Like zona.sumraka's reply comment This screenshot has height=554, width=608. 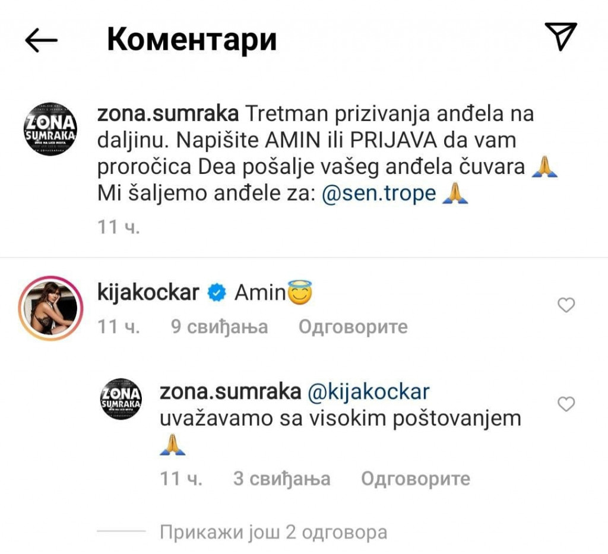tap(566, 404)
